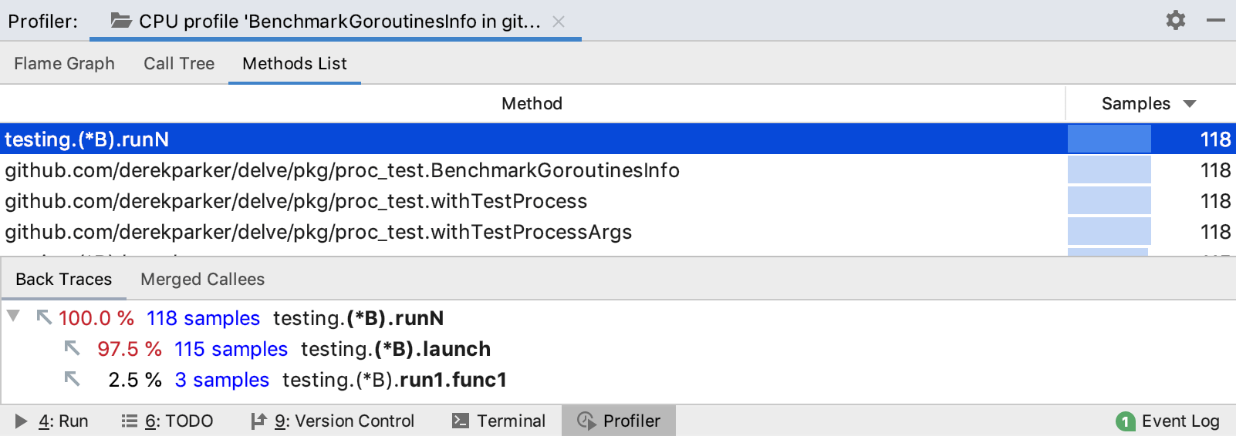Screen dimensions: 1236x436
Task: Collapse the testing.(*B).runN back trace node
Action: click(x=13, y=316)
